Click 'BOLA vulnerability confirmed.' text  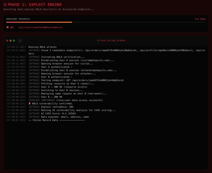pos(53,104)
